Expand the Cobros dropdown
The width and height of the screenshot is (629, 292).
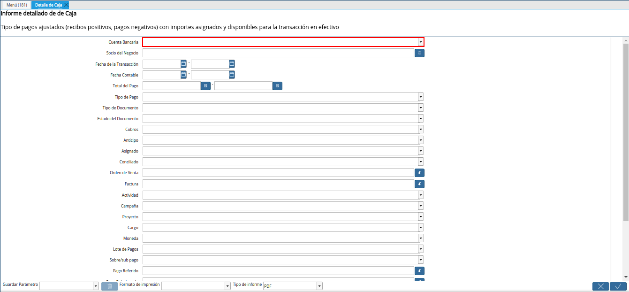(421, 129)
